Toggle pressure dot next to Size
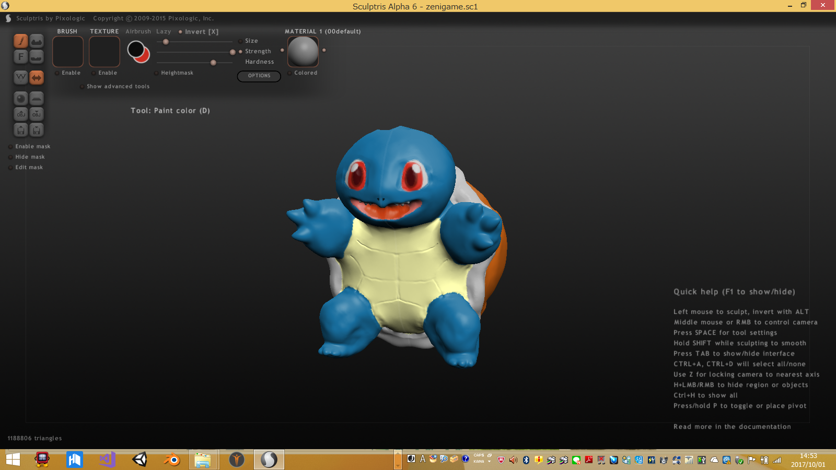The height and width of the screenshot is (470, 836). point(240,41)
